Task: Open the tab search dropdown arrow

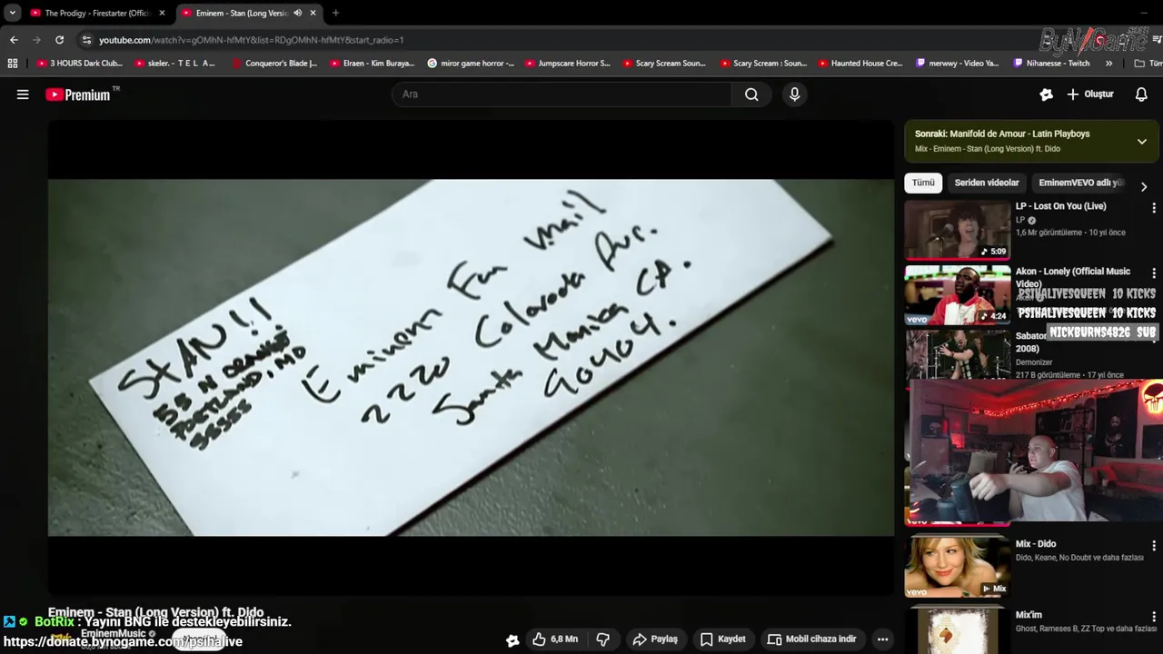Action: [12, 13]
